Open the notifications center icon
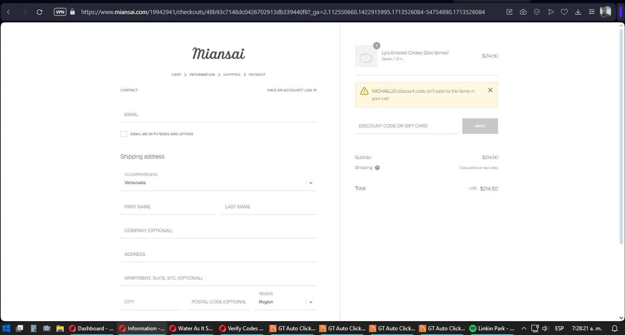Viewport: 625px width, 335px height. click(614, 328)
